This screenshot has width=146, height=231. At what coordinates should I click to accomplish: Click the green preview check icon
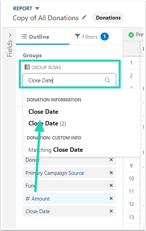click(x=131, y=35)
